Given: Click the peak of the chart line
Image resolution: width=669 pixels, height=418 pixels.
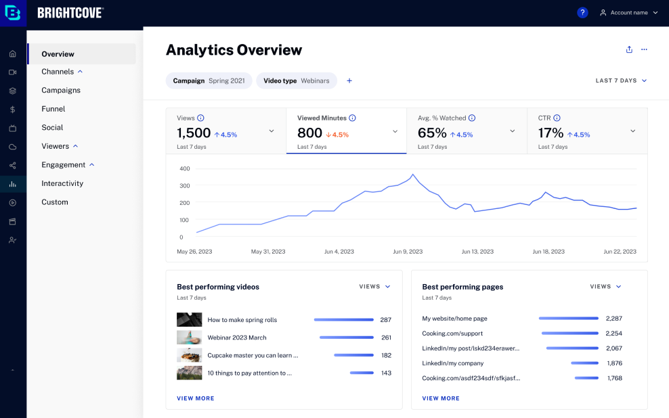Looking at the screenshot, I should point(412,175).
